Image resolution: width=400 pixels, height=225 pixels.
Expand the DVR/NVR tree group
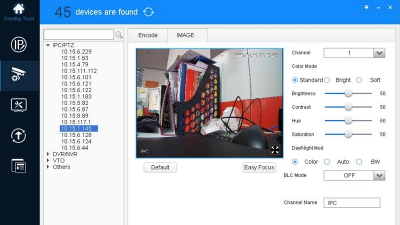click(x=48, y=154)
